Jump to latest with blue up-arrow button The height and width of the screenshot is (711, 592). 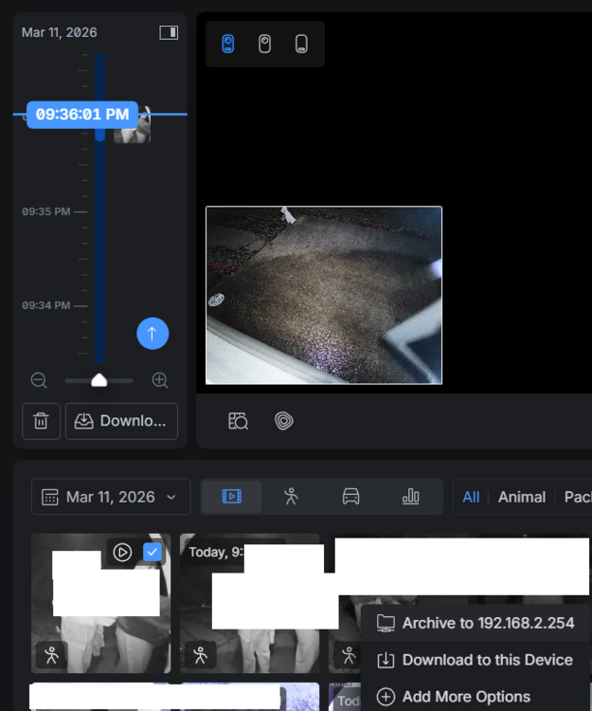point(152,334)
